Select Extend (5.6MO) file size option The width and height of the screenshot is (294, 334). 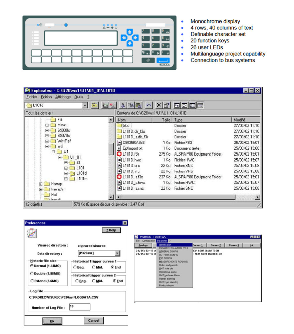click(32, 281)
